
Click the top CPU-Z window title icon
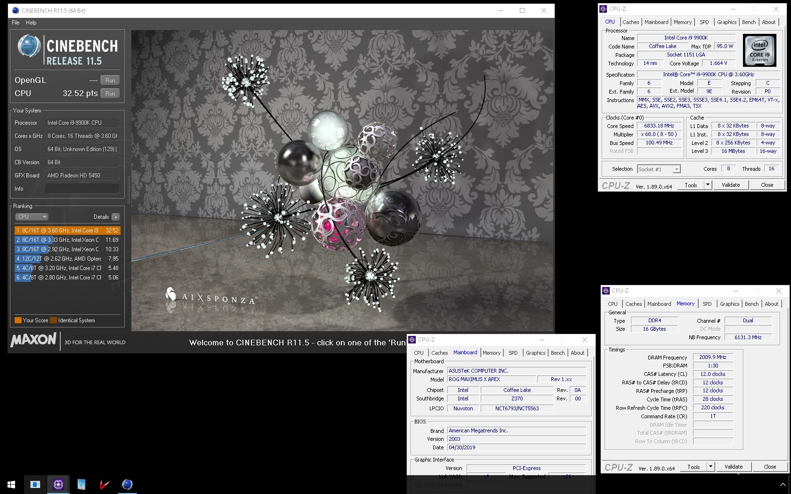point(603,8)
